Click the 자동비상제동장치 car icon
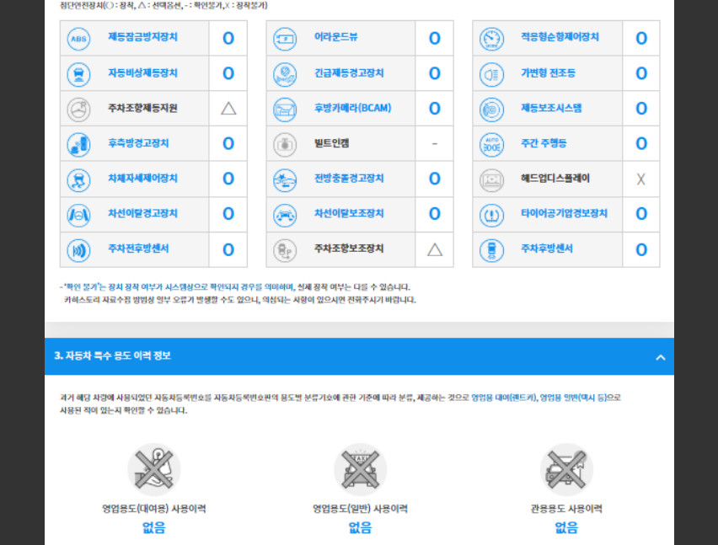The width and height of the screenshot is (718, 545). (78, 74)
